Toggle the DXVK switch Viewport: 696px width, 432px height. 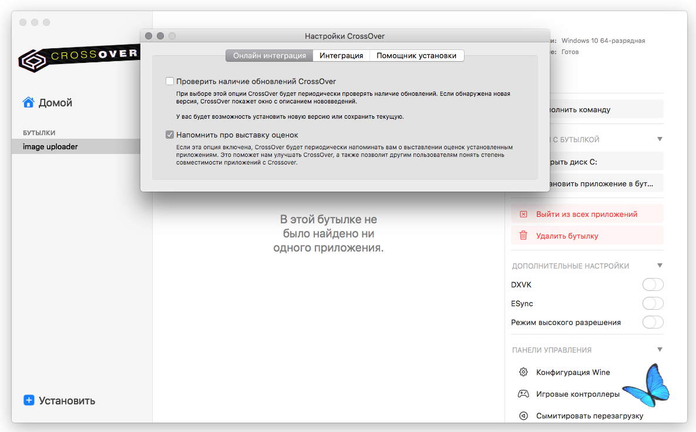point(653,284)
